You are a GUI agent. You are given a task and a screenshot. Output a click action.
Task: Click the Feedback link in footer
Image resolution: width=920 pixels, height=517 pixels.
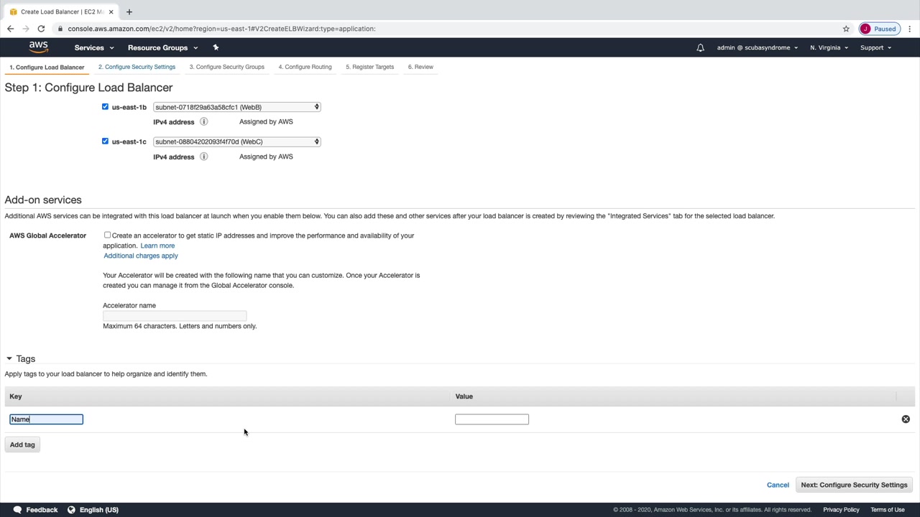point(42,510)
